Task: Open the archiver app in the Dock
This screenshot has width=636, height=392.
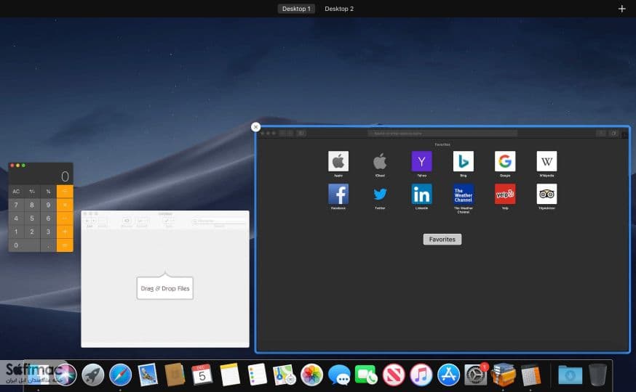Action: 504,375
